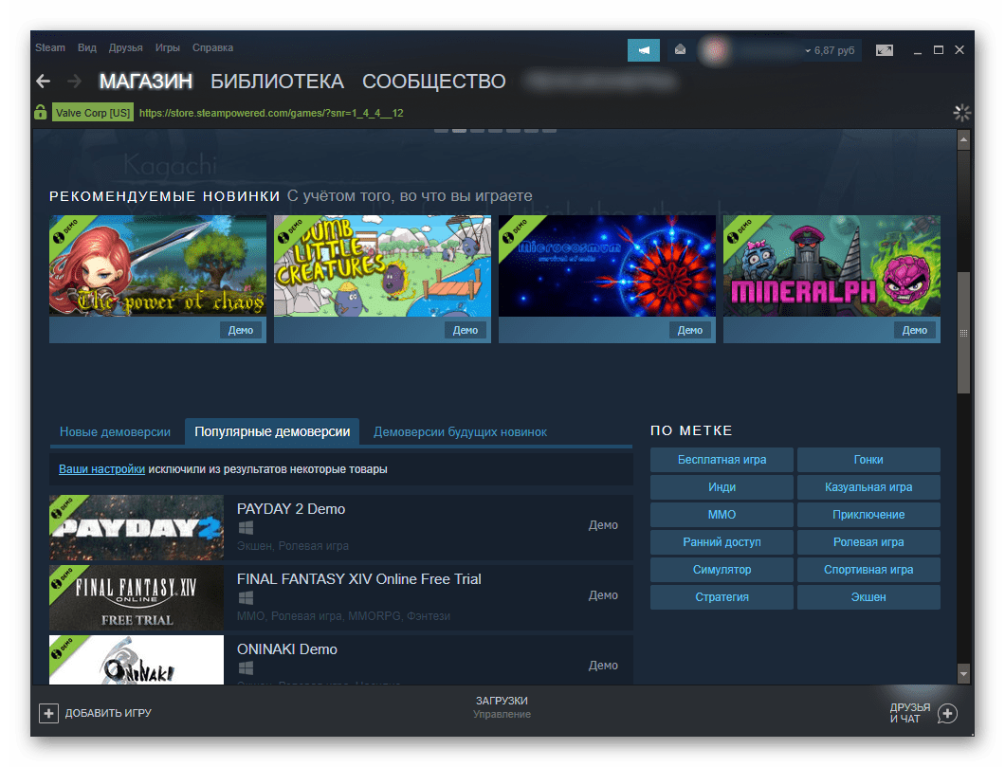This screenshot has width=1005, height=767.
Task: Click the plus icon next to Добавить игру
Action: pos(48,713)
